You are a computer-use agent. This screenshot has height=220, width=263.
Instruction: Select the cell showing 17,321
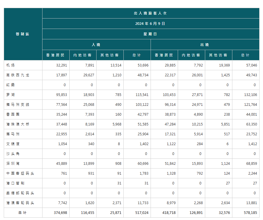[164, 134]
